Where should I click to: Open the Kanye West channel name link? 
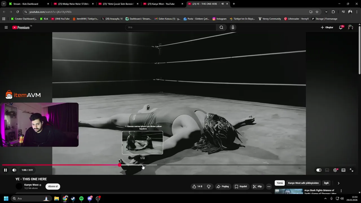[31, 185]
